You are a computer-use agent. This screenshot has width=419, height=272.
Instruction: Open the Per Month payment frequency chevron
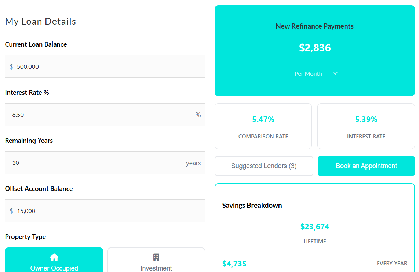(x=335, y=73)
